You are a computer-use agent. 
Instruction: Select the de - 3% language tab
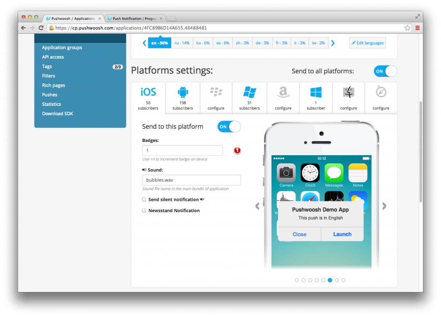(262, 43)
